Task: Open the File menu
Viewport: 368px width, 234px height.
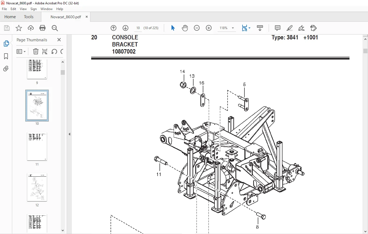Action: [4, 9]
